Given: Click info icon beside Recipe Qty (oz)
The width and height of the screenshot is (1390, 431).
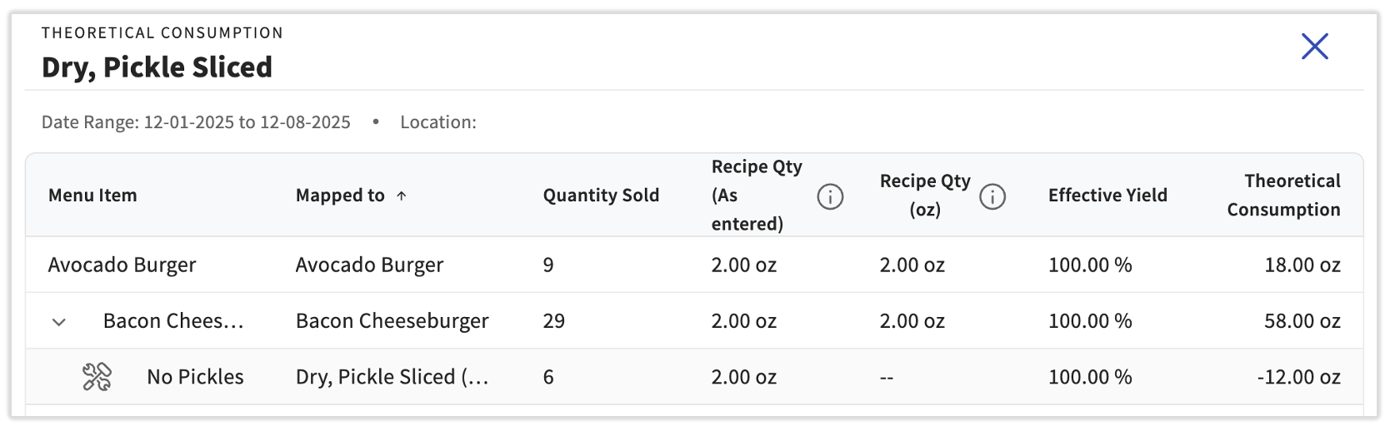Looking at the screenshot, I should pyautogui.click(x=992, y=196).
